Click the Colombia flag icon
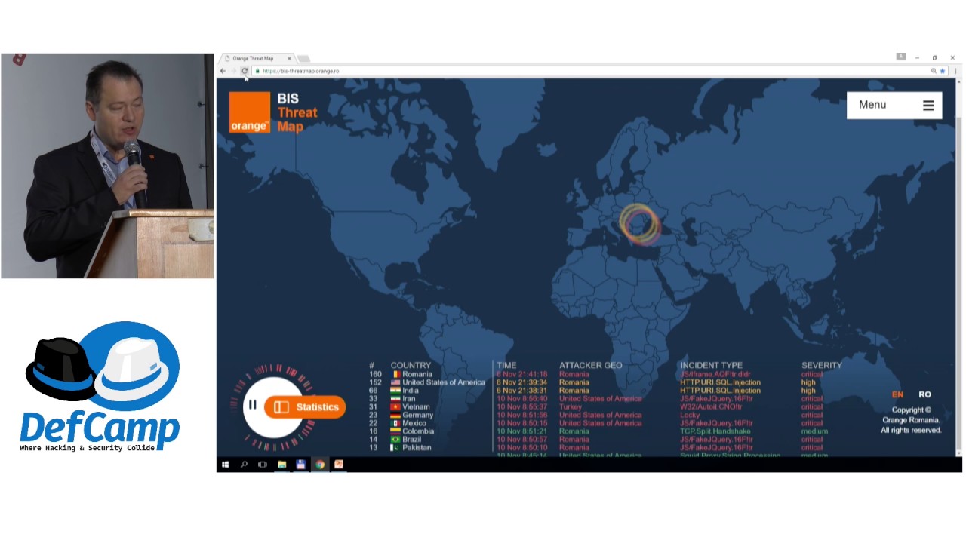Viewport: 966px width, 543px height. (395, 431)
